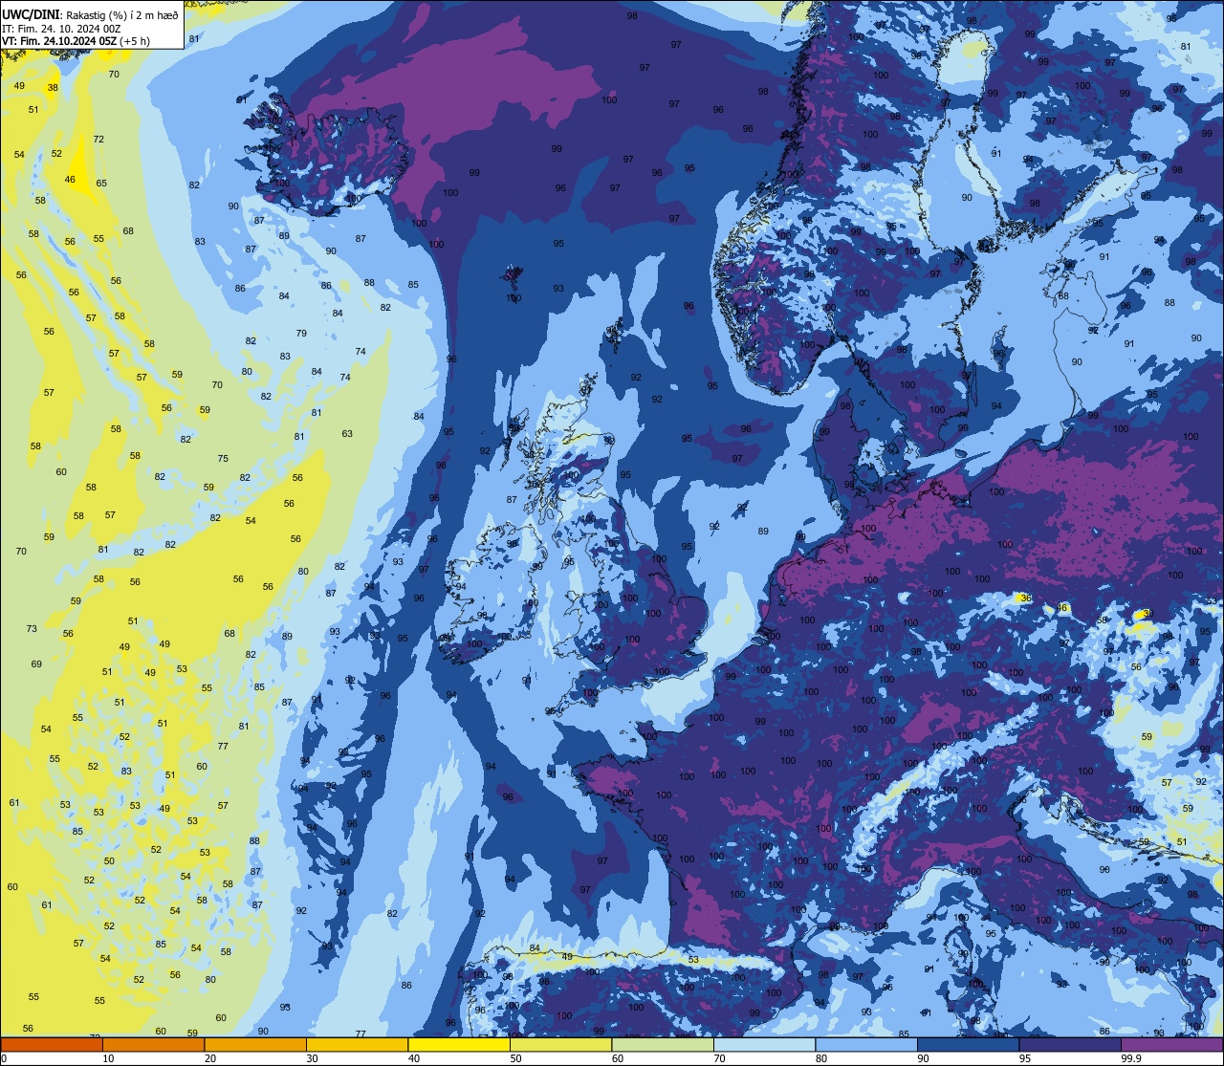Click the legend tick label "95"
The width and height of the screenshot is (1224, 1066).
coord(1025,1058)
